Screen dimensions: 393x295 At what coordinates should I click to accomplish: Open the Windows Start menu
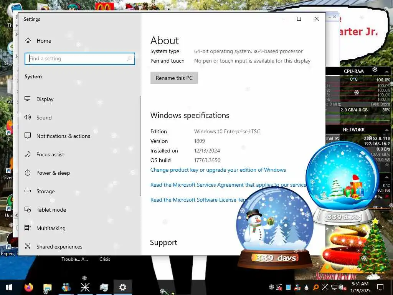coord(9,287)
